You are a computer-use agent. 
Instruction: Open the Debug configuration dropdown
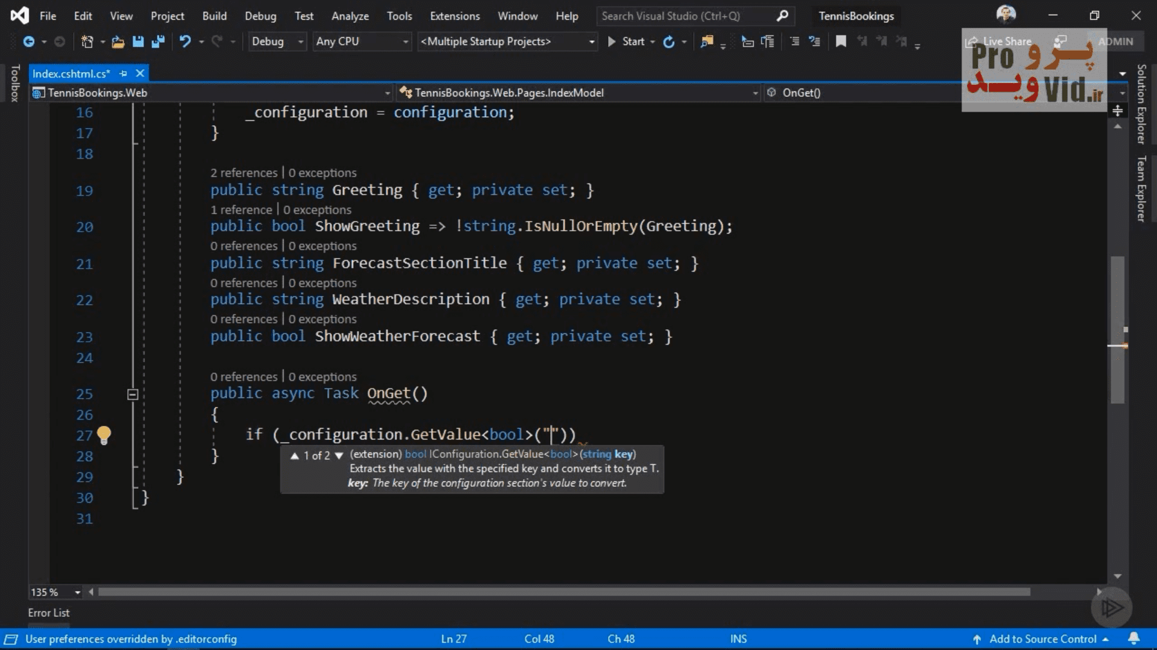click(x=278, y=42)
